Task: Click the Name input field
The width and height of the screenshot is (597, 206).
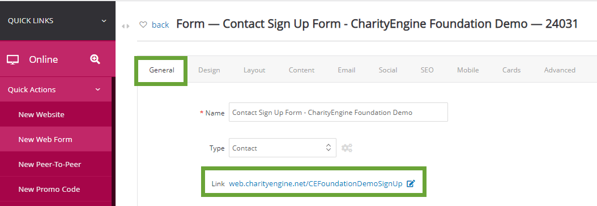Action: (x=338, y=112)
